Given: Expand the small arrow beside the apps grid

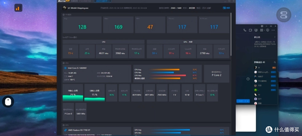Looking at the screenshot, I should tap(264, 30).
